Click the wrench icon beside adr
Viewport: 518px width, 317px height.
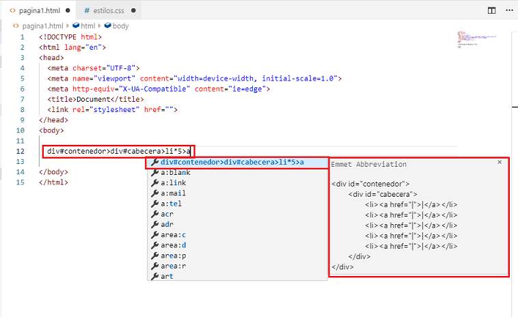click(x=154, y=225)
